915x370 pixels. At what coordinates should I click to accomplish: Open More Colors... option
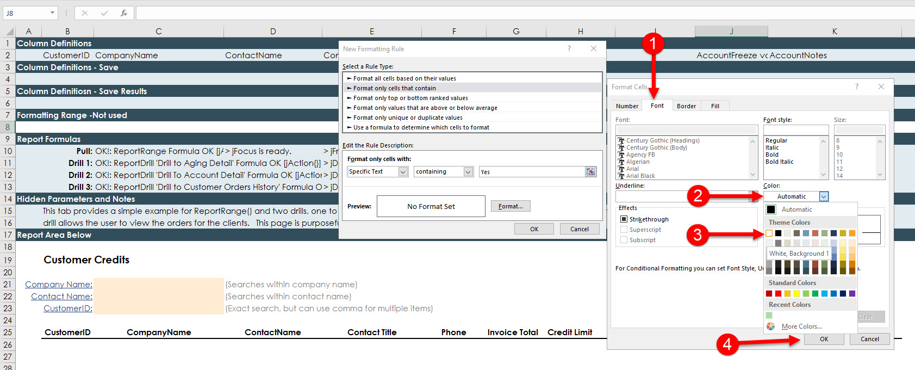point(801,326)
